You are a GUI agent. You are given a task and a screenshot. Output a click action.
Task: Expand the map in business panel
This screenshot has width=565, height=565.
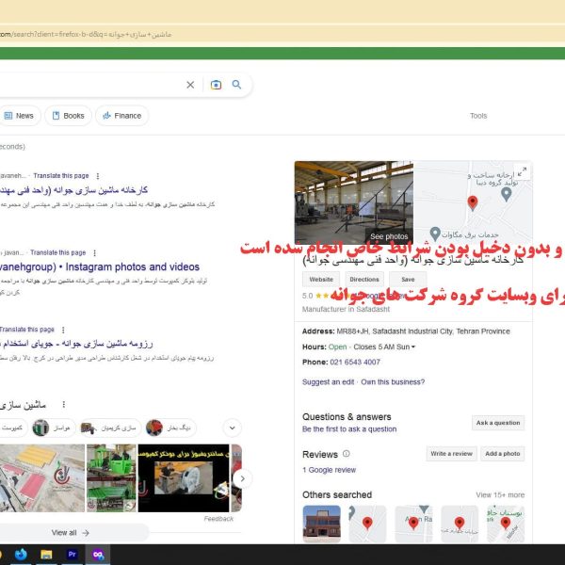pyautogui.click(x=523, y=171)
